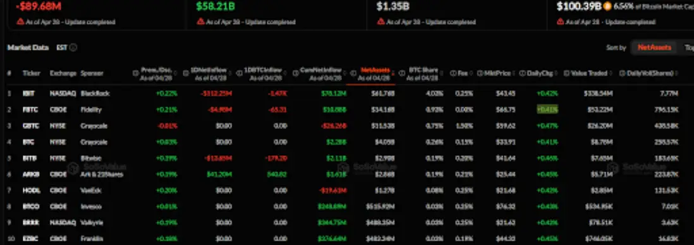694x245 pixels.
Task: Click Fidelity sponsor cell
Action: click(91, 110)
